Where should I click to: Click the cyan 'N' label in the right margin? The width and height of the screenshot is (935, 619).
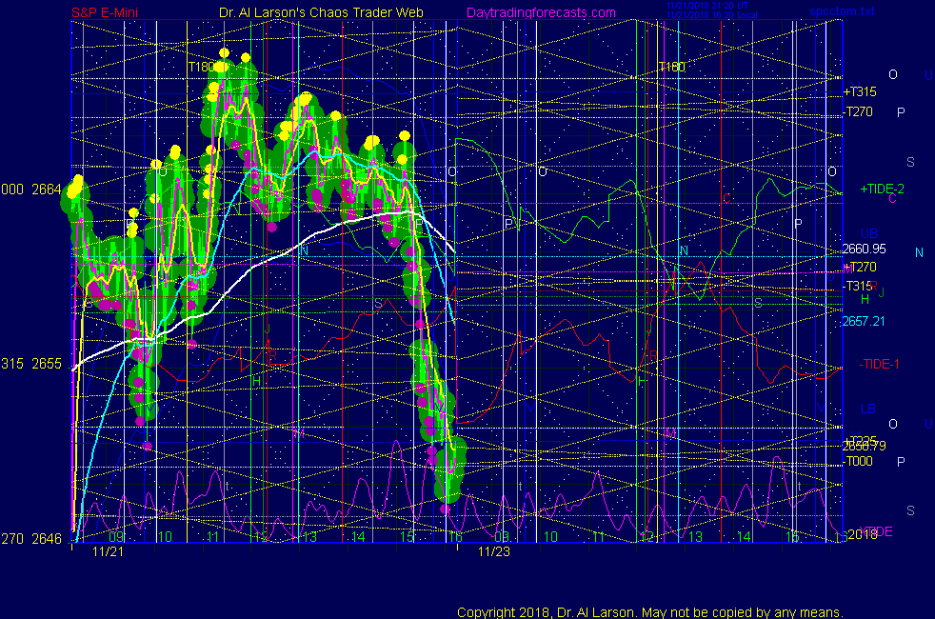click(x=919, y=253)
